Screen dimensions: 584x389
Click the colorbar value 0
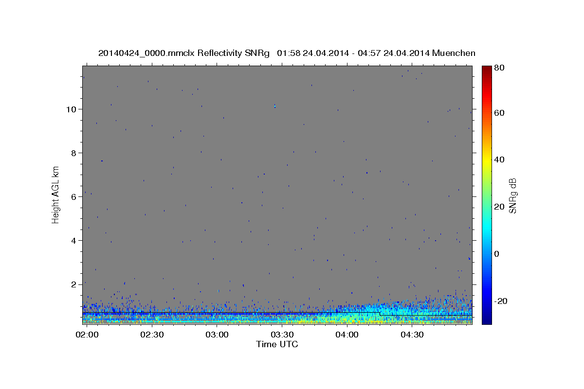click(497, 254)
